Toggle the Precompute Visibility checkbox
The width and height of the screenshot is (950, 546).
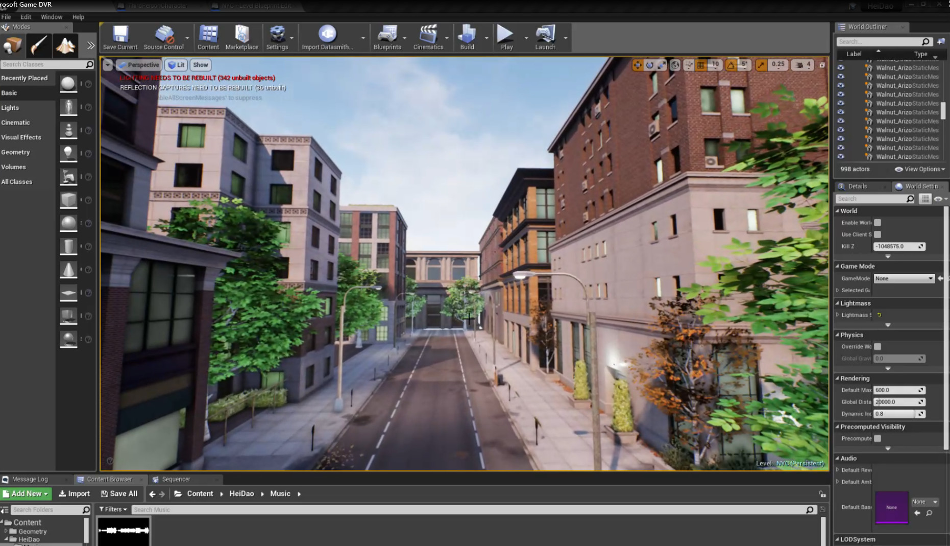point(878,439)
